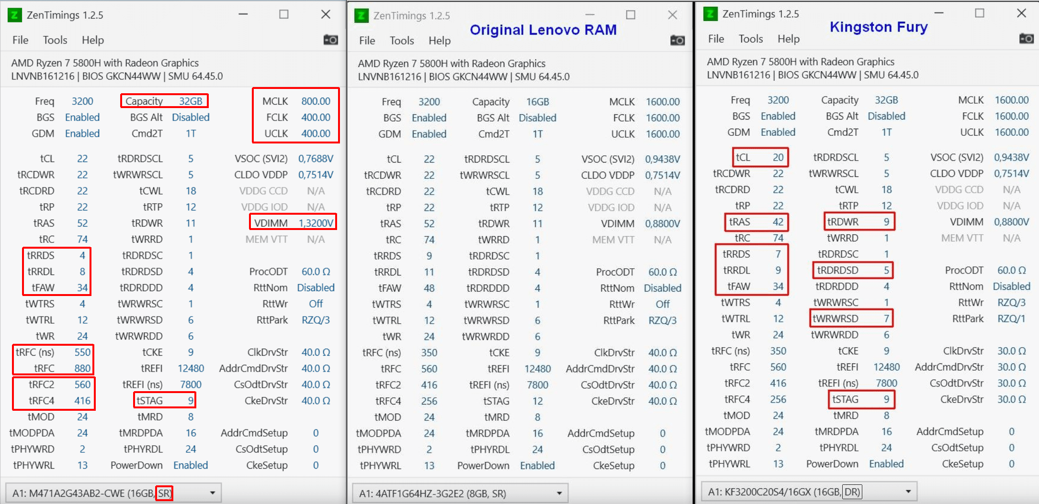Click the VDIMM value 1,3200V
1039x504 pixels.
point(316,223)
